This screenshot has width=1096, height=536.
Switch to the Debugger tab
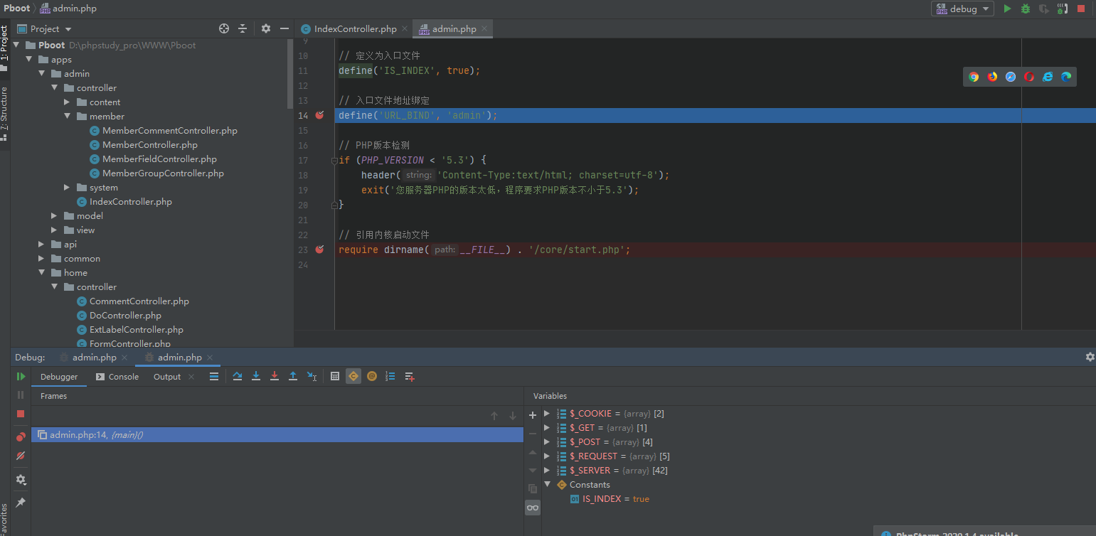59,377
